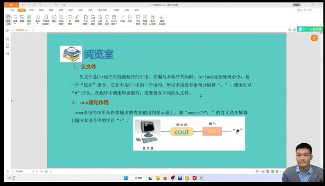
Task: Open File Explorer from the taskbar
Action: pyautogui.click(x=158, y=178)
